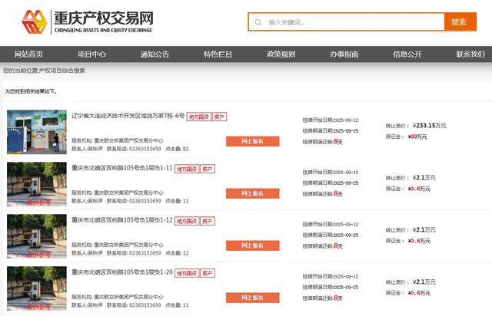
Task: Open the 负1-11 listing thumbnail image
Action: (x=37, y=183)
